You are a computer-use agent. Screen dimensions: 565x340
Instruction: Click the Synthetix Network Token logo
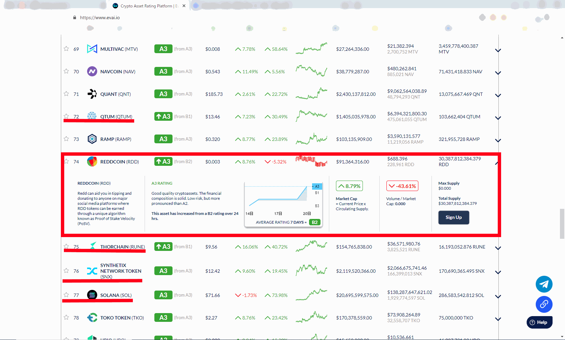pos(92,271)
